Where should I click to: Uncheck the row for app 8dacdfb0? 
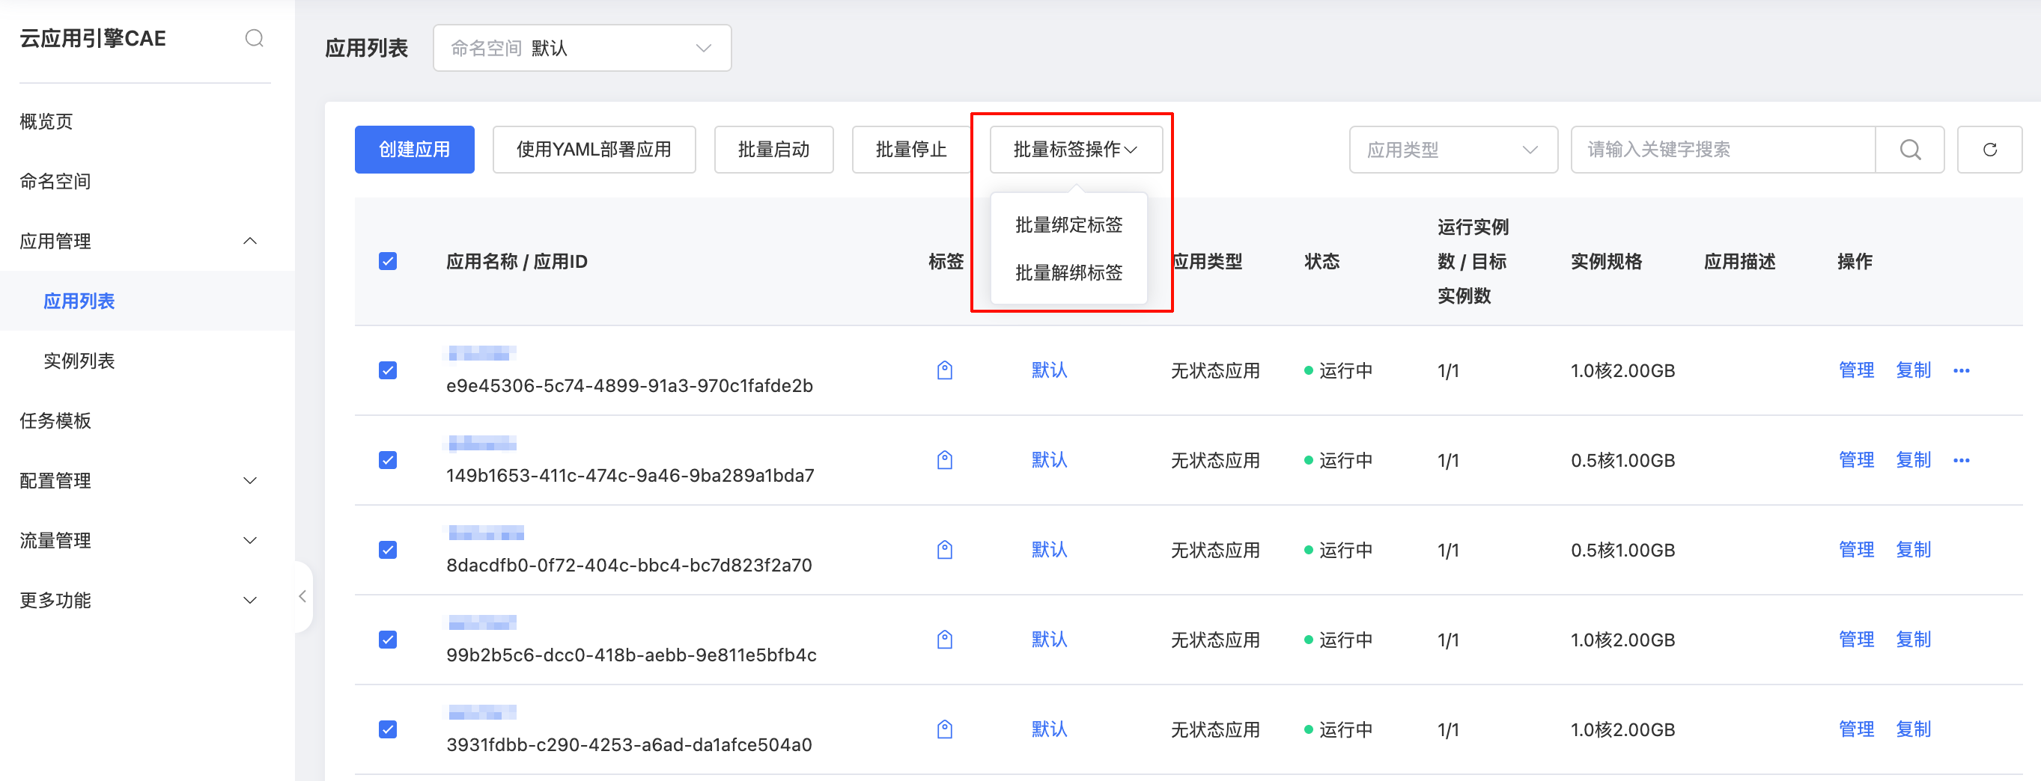coord(387,550)
